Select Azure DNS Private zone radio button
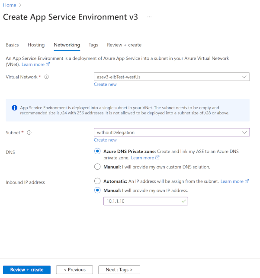The image size is (260, 278). (97, 152)
